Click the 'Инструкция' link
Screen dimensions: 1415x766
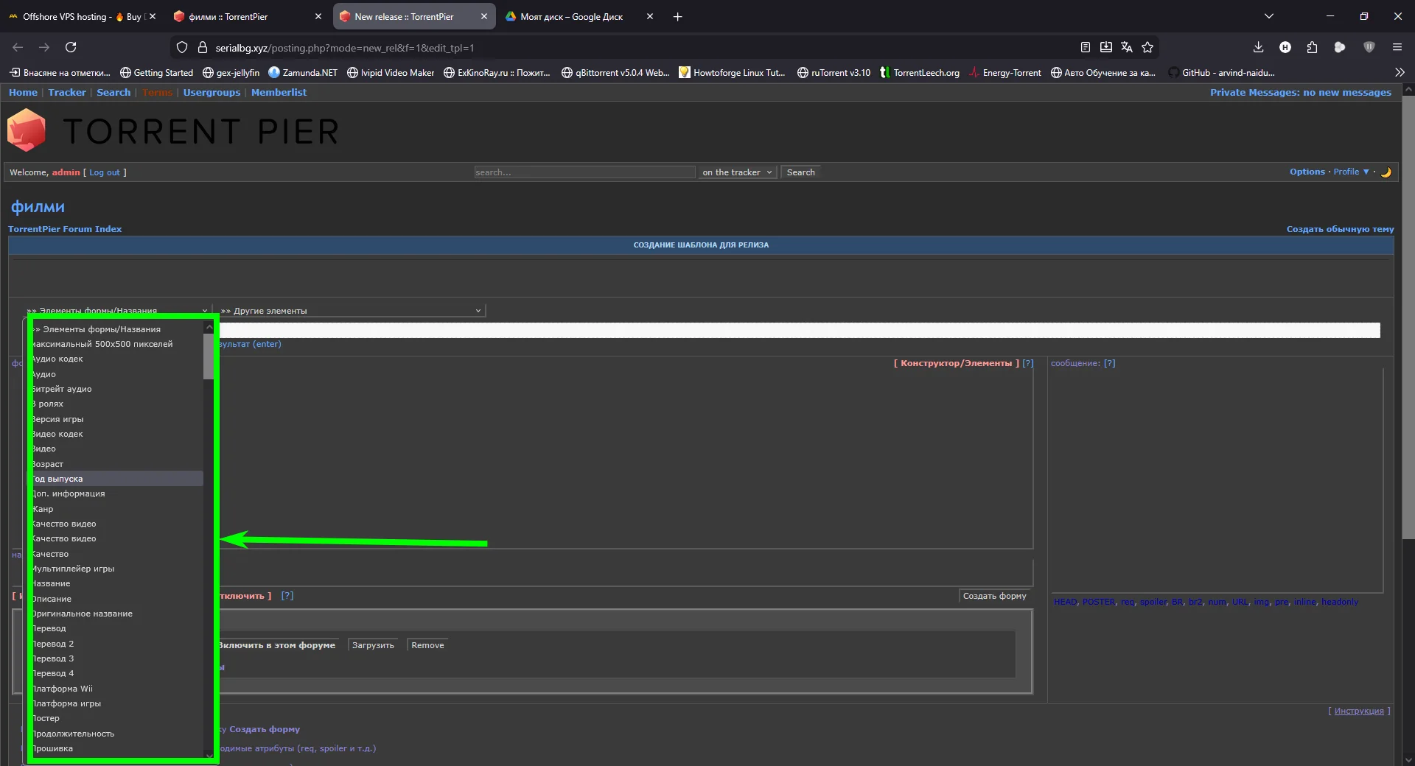click(x=1359, y=711)
